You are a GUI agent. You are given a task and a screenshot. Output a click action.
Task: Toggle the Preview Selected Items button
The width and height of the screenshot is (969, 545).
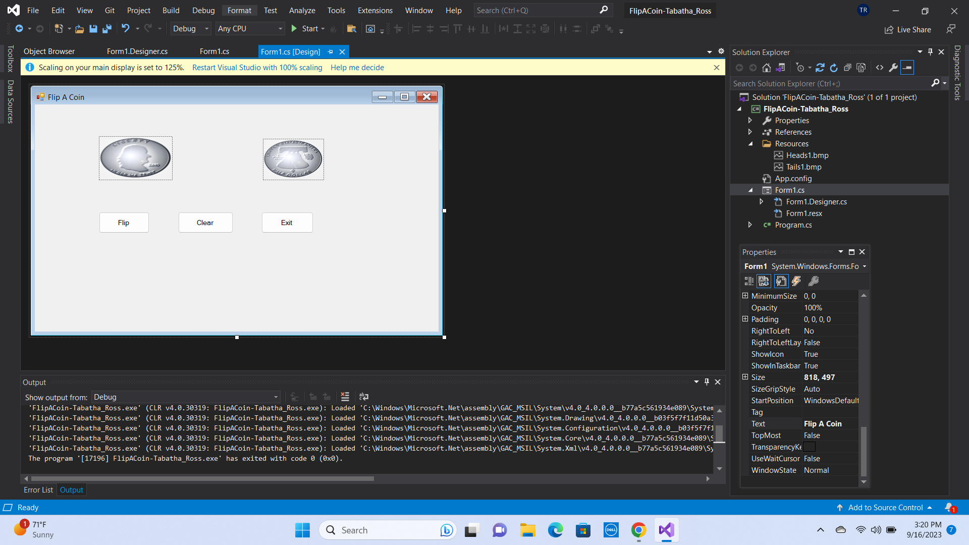coord(907,68)
